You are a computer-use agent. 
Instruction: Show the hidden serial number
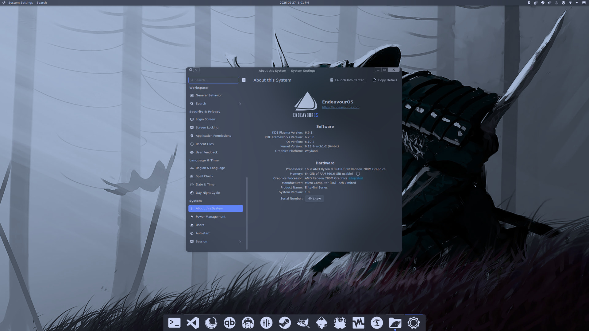pyautogui.click(x=314, y=199)
